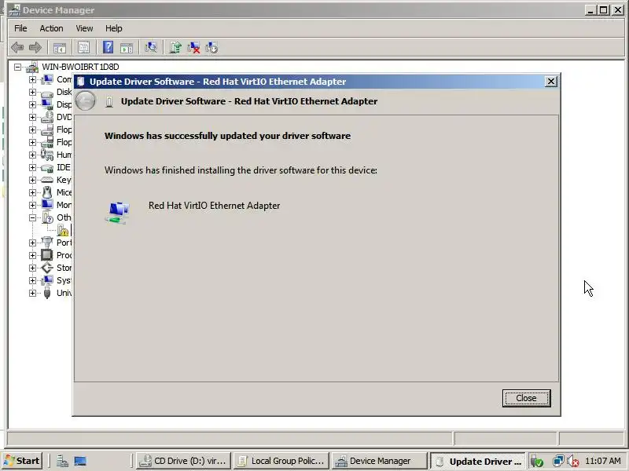Collapse the Other devices category node
Screen dimensions: 629x471
pyautogui.click(x=32, y=217)
